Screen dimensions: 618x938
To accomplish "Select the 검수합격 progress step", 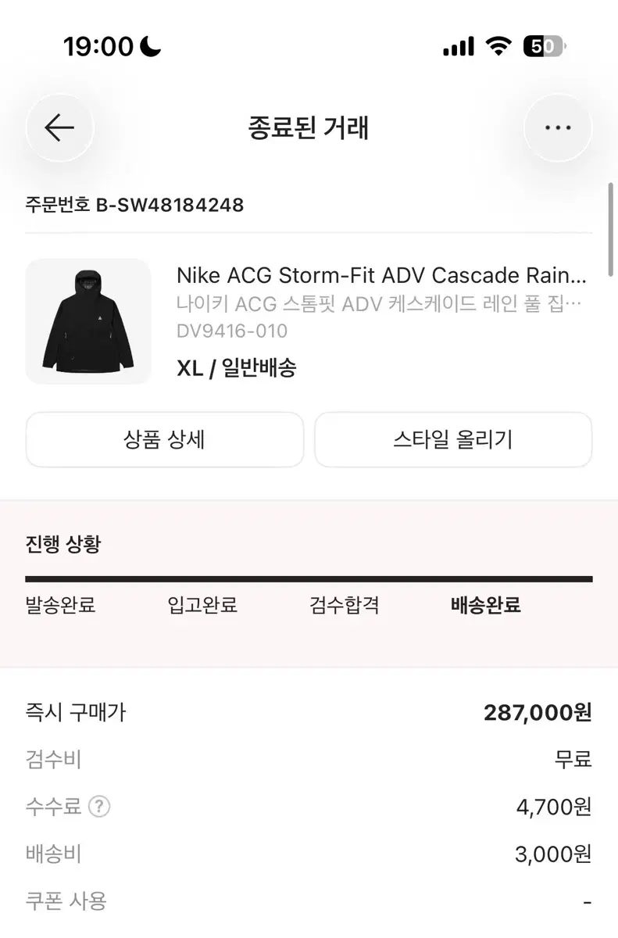I will (x=344, y=605).
